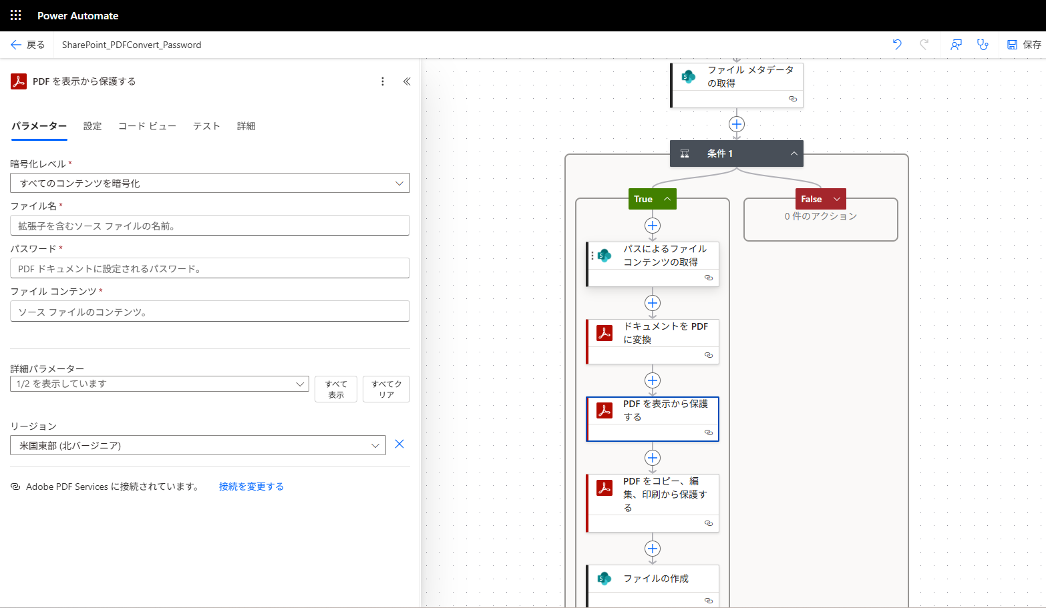Click the plus button above 条件 1
The height and width of the screenshot is (608, 1046).
pyautogui.click(x=737, y=124)
